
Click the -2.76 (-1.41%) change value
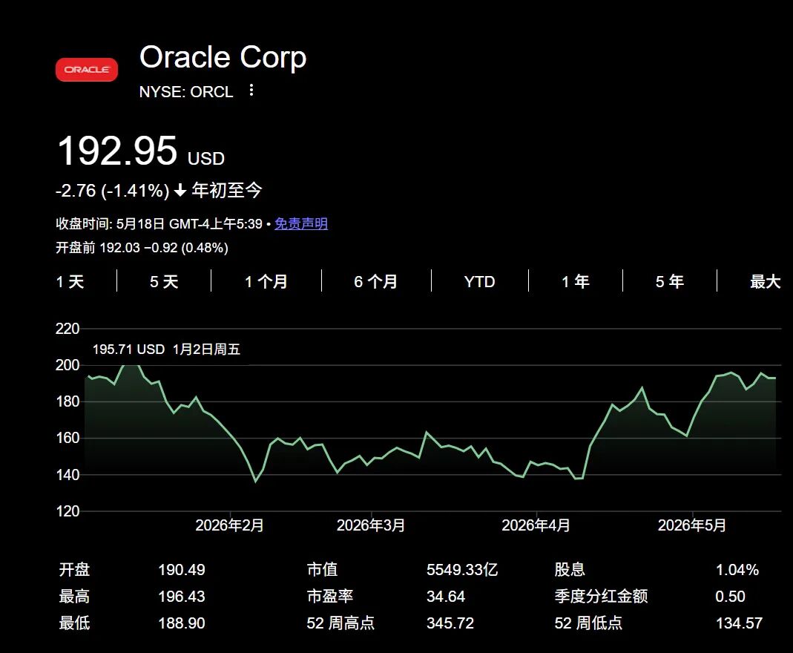[x=112, y=191]
